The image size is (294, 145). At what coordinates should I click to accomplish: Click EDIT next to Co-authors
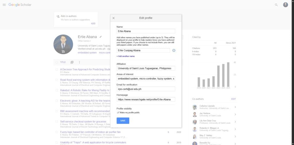(233, 99)
